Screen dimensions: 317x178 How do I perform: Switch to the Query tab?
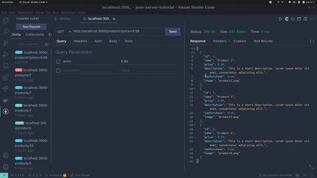[61, 41]
